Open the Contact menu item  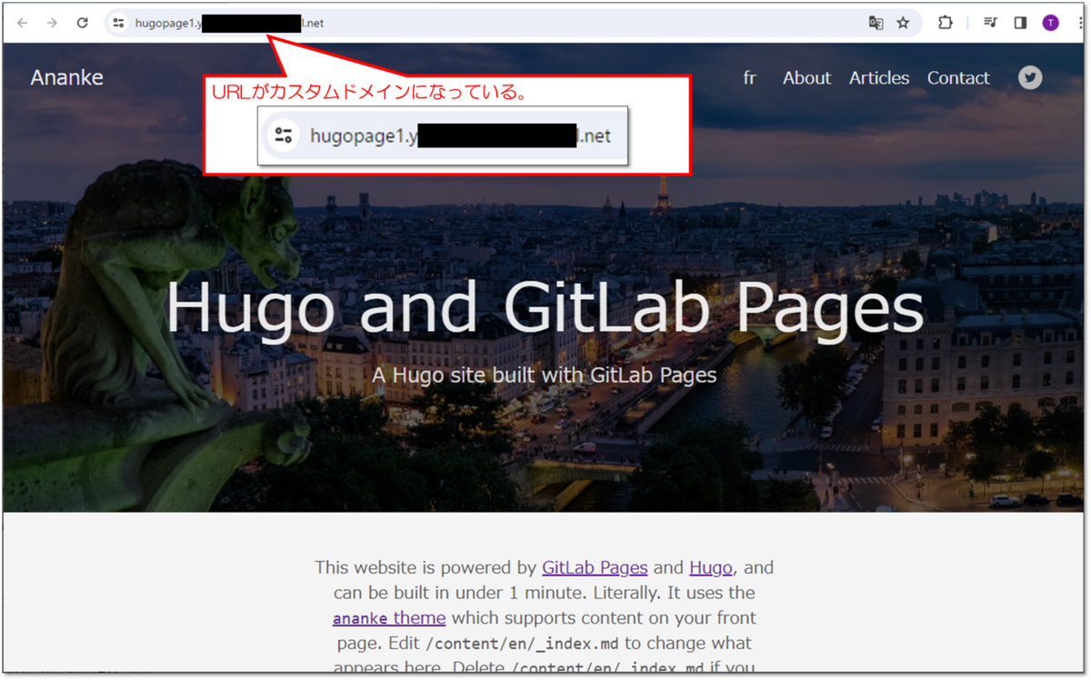(x=958, y=78)
